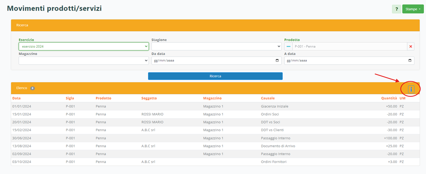
Task: Open the Stampe dropdown menu
Action: (413, 9)
